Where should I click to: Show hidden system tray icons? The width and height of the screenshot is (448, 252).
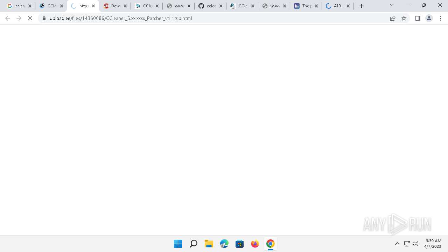[x=397, y=244]
